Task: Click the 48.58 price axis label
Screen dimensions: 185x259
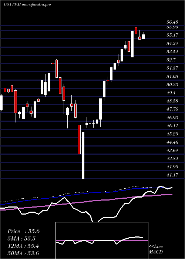Action: 172,101
